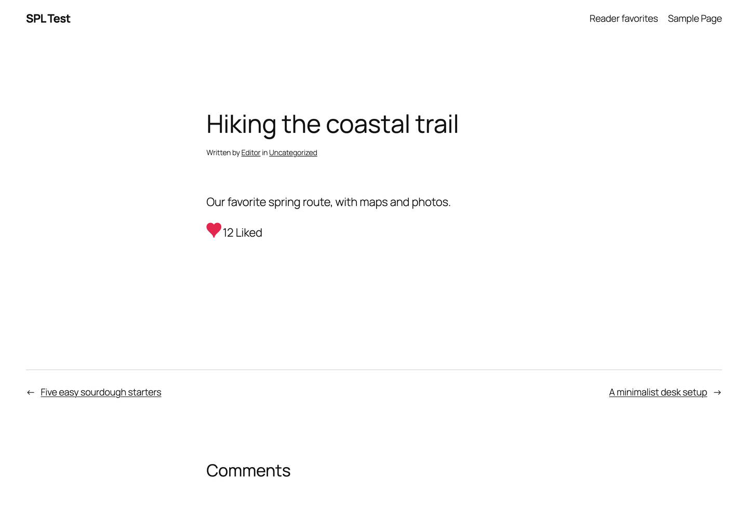Click the horizontal separator above post navigation
The image size is (748, 519).
click(374, 370)
